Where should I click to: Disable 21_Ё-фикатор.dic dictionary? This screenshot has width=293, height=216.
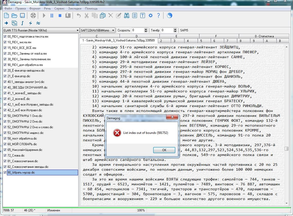5,76
